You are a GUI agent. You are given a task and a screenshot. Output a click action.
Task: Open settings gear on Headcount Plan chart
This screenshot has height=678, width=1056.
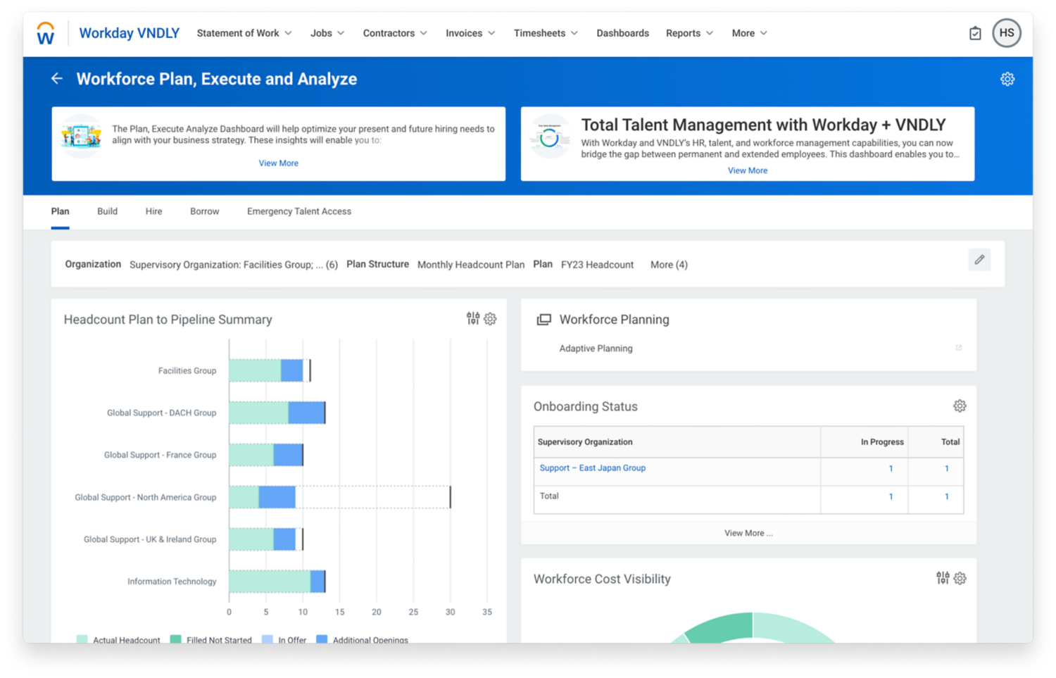coord(491,319)
